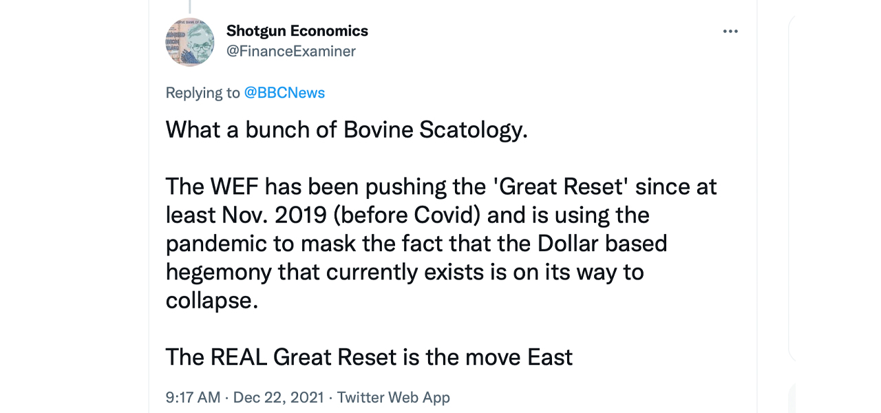Click the "Replying to" label text
The height and width of the screenshot is (413, 881).
point(202,93)
